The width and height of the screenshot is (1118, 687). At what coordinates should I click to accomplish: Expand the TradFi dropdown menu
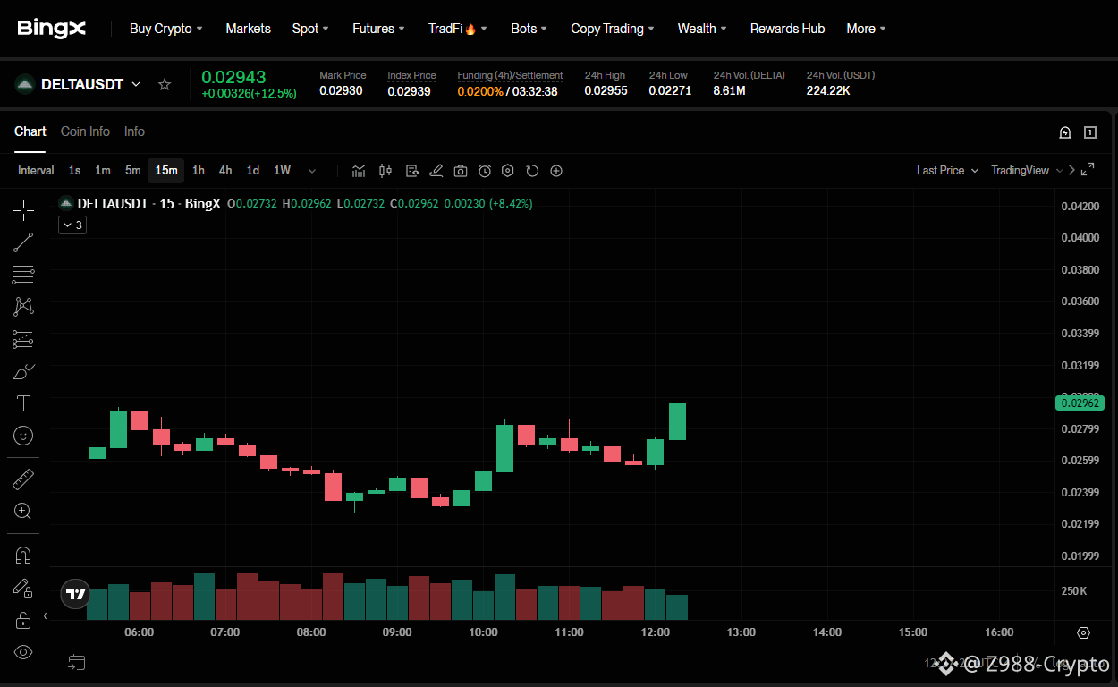[x=458, y=29]
